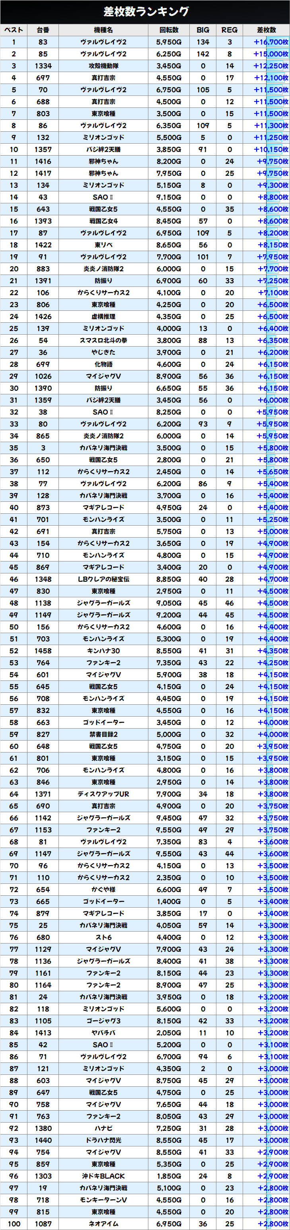Click the 東リベ machine name
Screen dimensions: 290x1230
click(103, 245)
